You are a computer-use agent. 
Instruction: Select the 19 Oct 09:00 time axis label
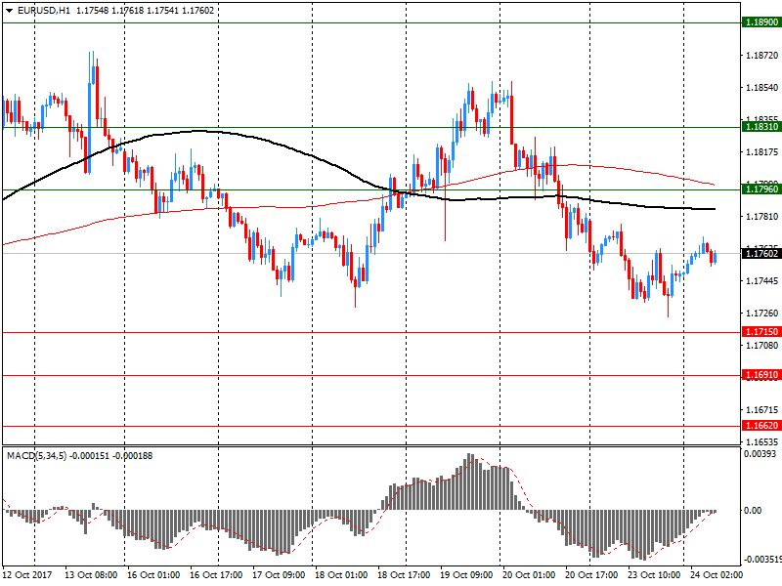466,575
